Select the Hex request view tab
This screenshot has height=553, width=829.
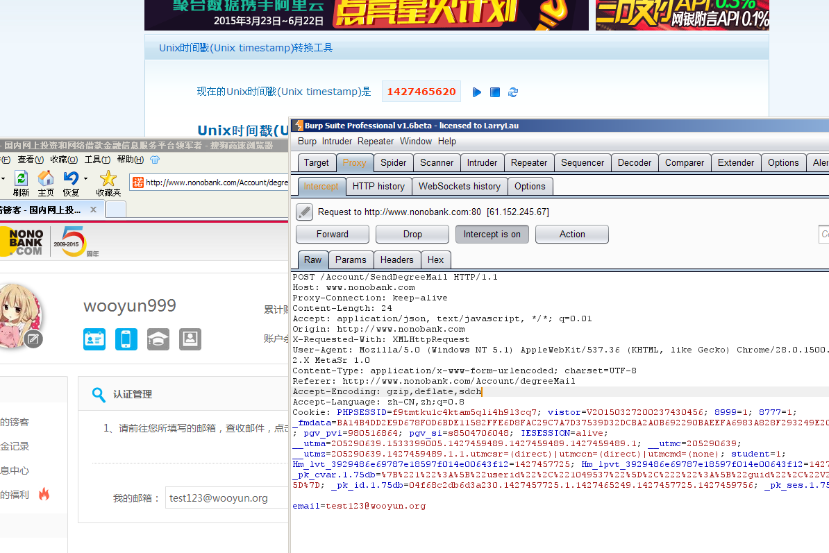[x=435, y=260]
